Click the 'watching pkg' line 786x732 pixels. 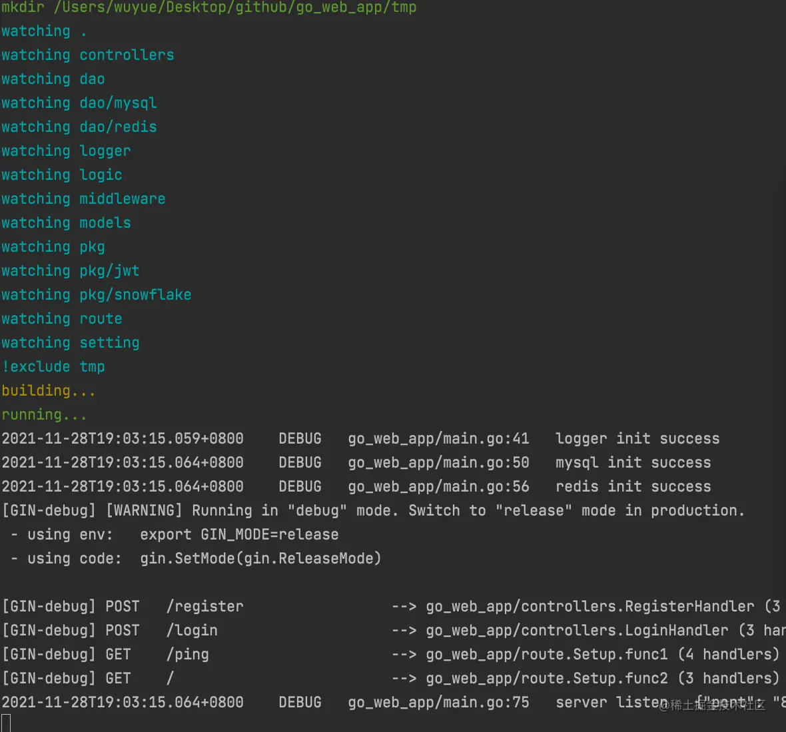pyautogui.click(x=53, y=247)
